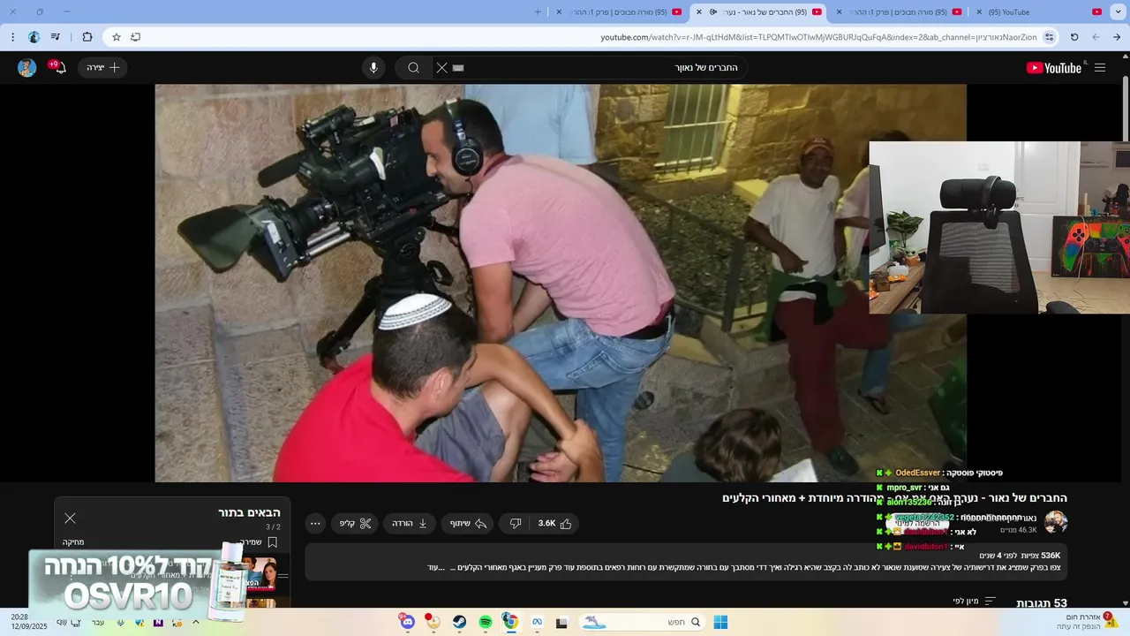Open site information icon in address bar
This screenshot has height=636, width=1130.
(1049, 37)
